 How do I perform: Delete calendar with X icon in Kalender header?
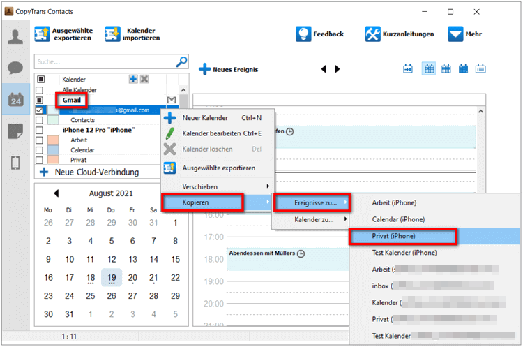coord(144,79)
